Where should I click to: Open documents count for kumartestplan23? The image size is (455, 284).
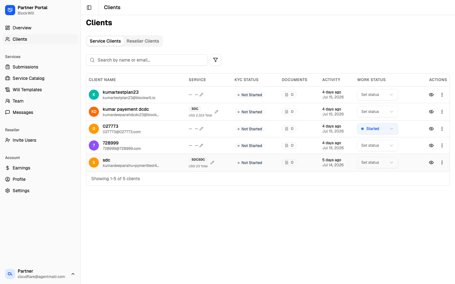click(289, 95)
